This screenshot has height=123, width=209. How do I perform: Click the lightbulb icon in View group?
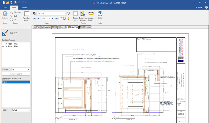click(69, 19)
